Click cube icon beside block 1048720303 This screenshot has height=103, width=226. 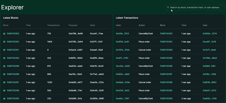(4, 33)
